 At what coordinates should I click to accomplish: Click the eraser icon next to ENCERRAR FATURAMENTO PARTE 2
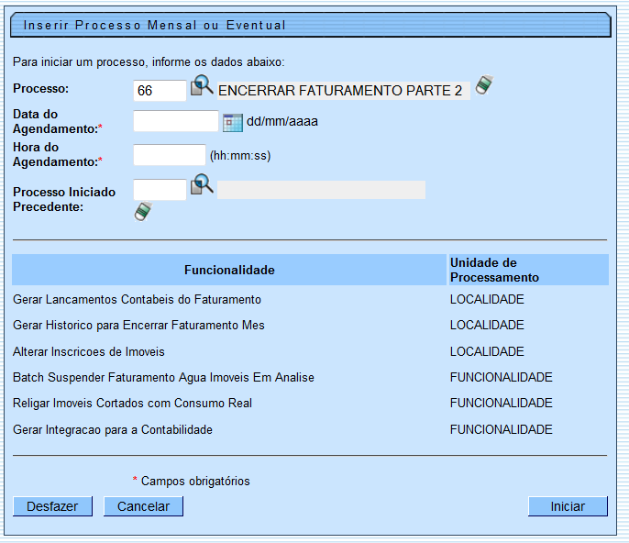[484, 86]
